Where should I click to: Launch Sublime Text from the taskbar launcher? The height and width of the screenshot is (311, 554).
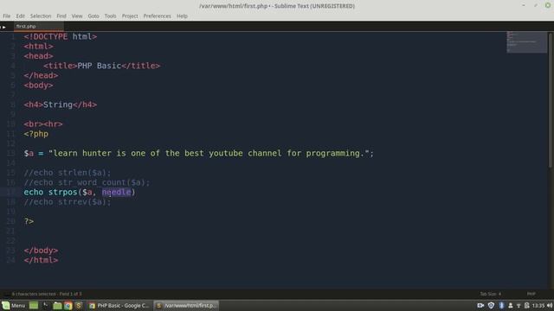click(x=79, y=305)
